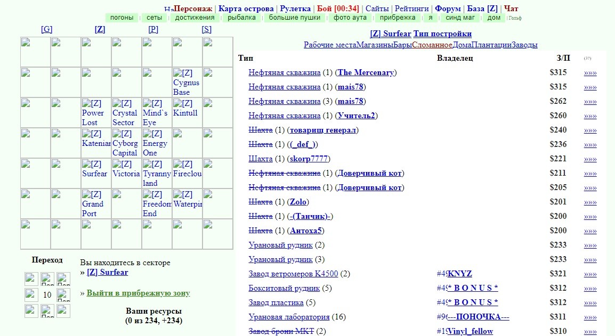Open owner Антоха5 profile link
The image size is (615, 336).
tap(306, 231)
